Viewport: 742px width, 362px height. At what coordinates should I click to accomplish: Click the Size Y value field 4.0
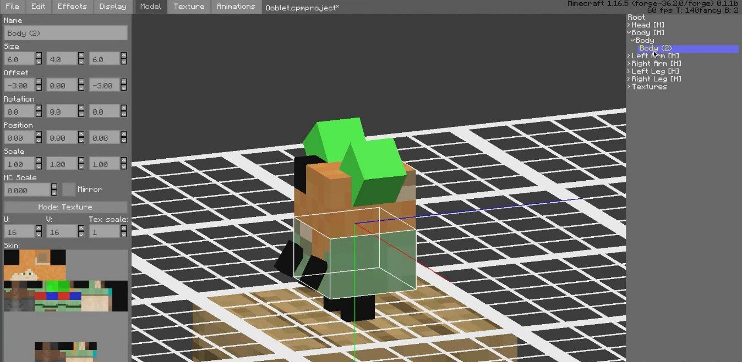[62, 59]
